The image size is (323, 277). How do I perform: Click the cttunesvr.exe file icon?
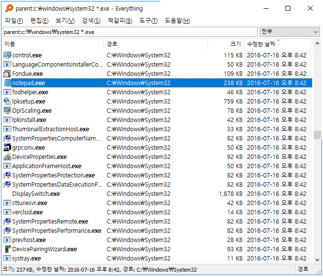click(x=7, y=203)
